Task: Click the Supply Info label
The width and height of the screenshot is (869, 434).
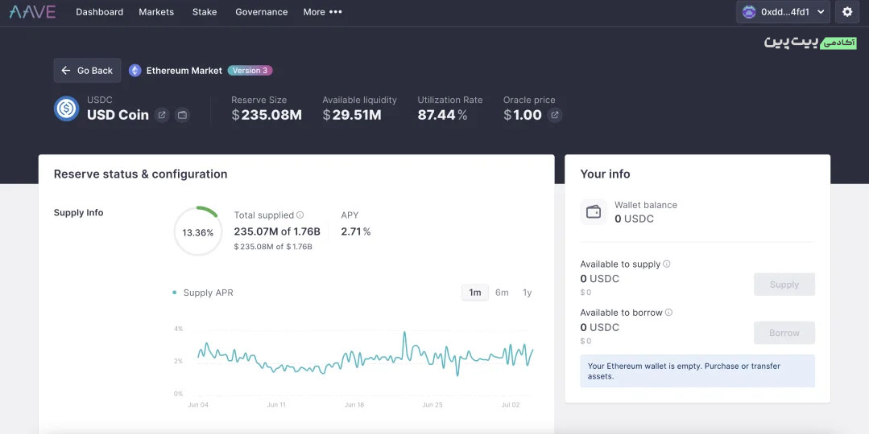Action: [x=79, y=213]
